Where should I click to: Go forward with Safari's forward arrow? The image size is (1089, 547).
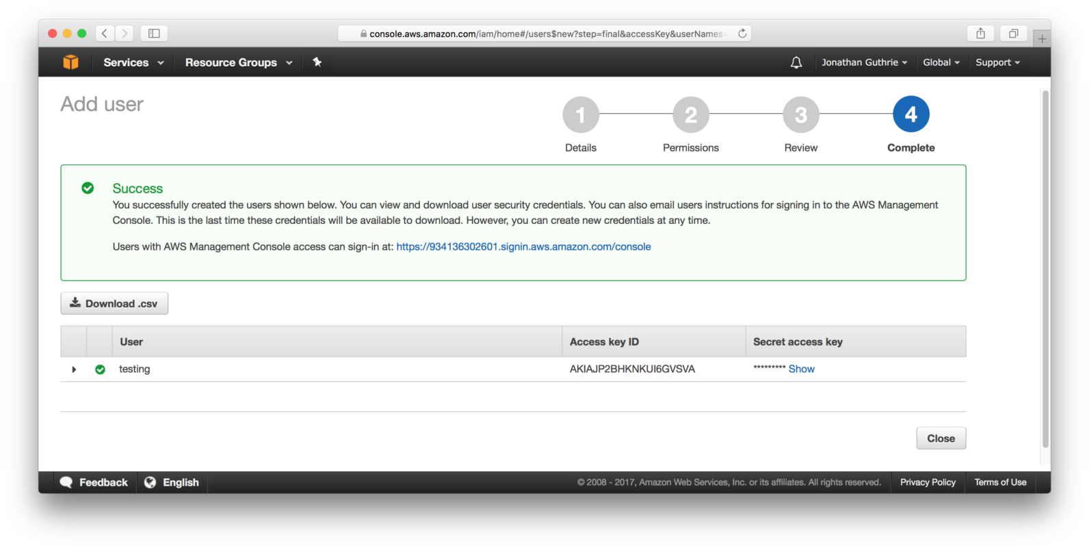124,33
